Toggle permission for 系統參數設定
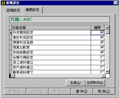Image resolution: width=119 pixels, height=98 pixels. (x=102, y=52)
